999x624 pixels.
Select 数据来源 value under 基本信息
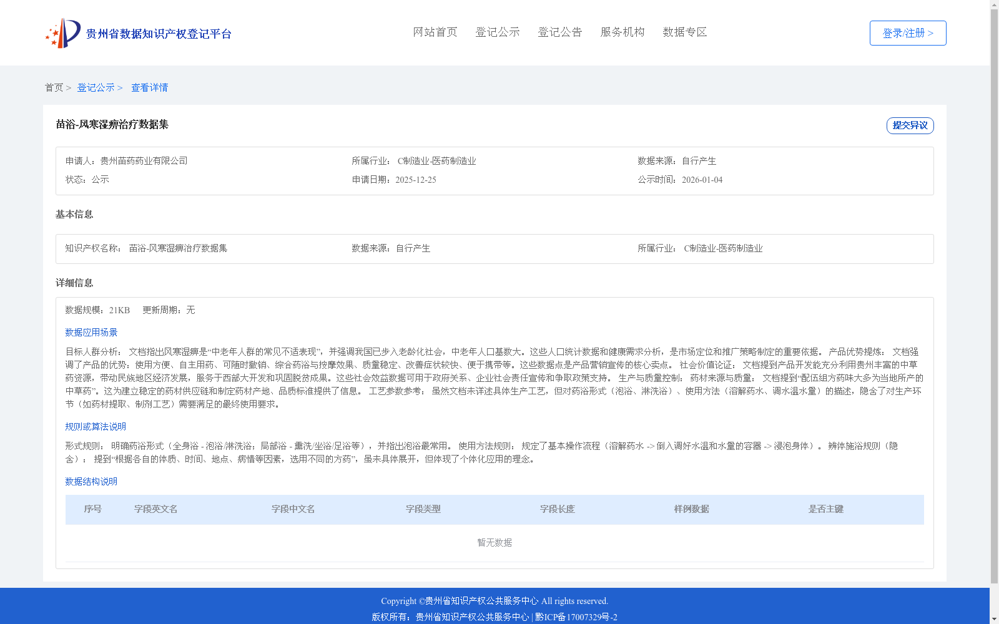[x=413, y=248]
